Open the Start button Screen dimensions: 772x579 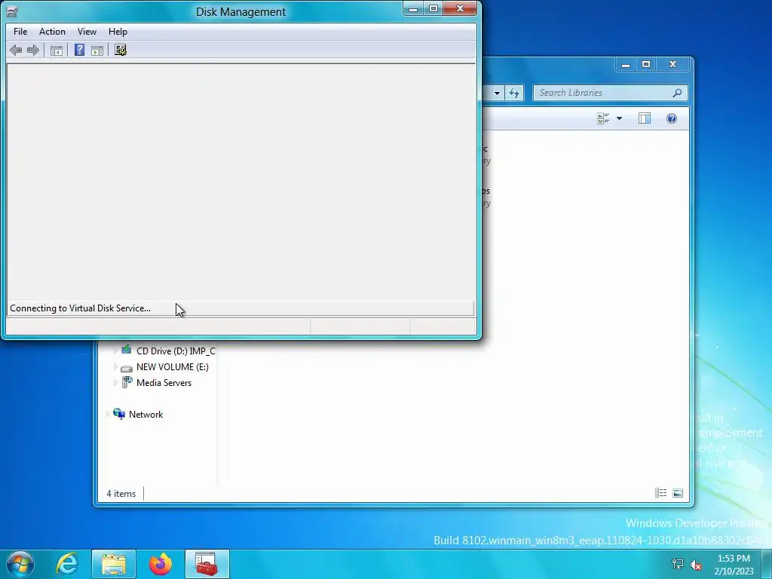tap(20, 564)
